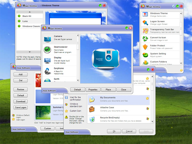Click the Properties button
The width and height of the screenshot is (192, 144).
[93, 90]
